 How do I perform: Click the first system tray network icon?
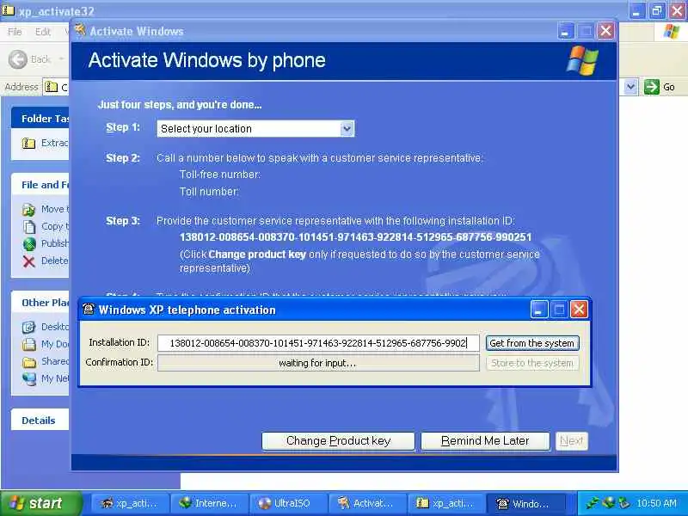click(x=593, y=503)
